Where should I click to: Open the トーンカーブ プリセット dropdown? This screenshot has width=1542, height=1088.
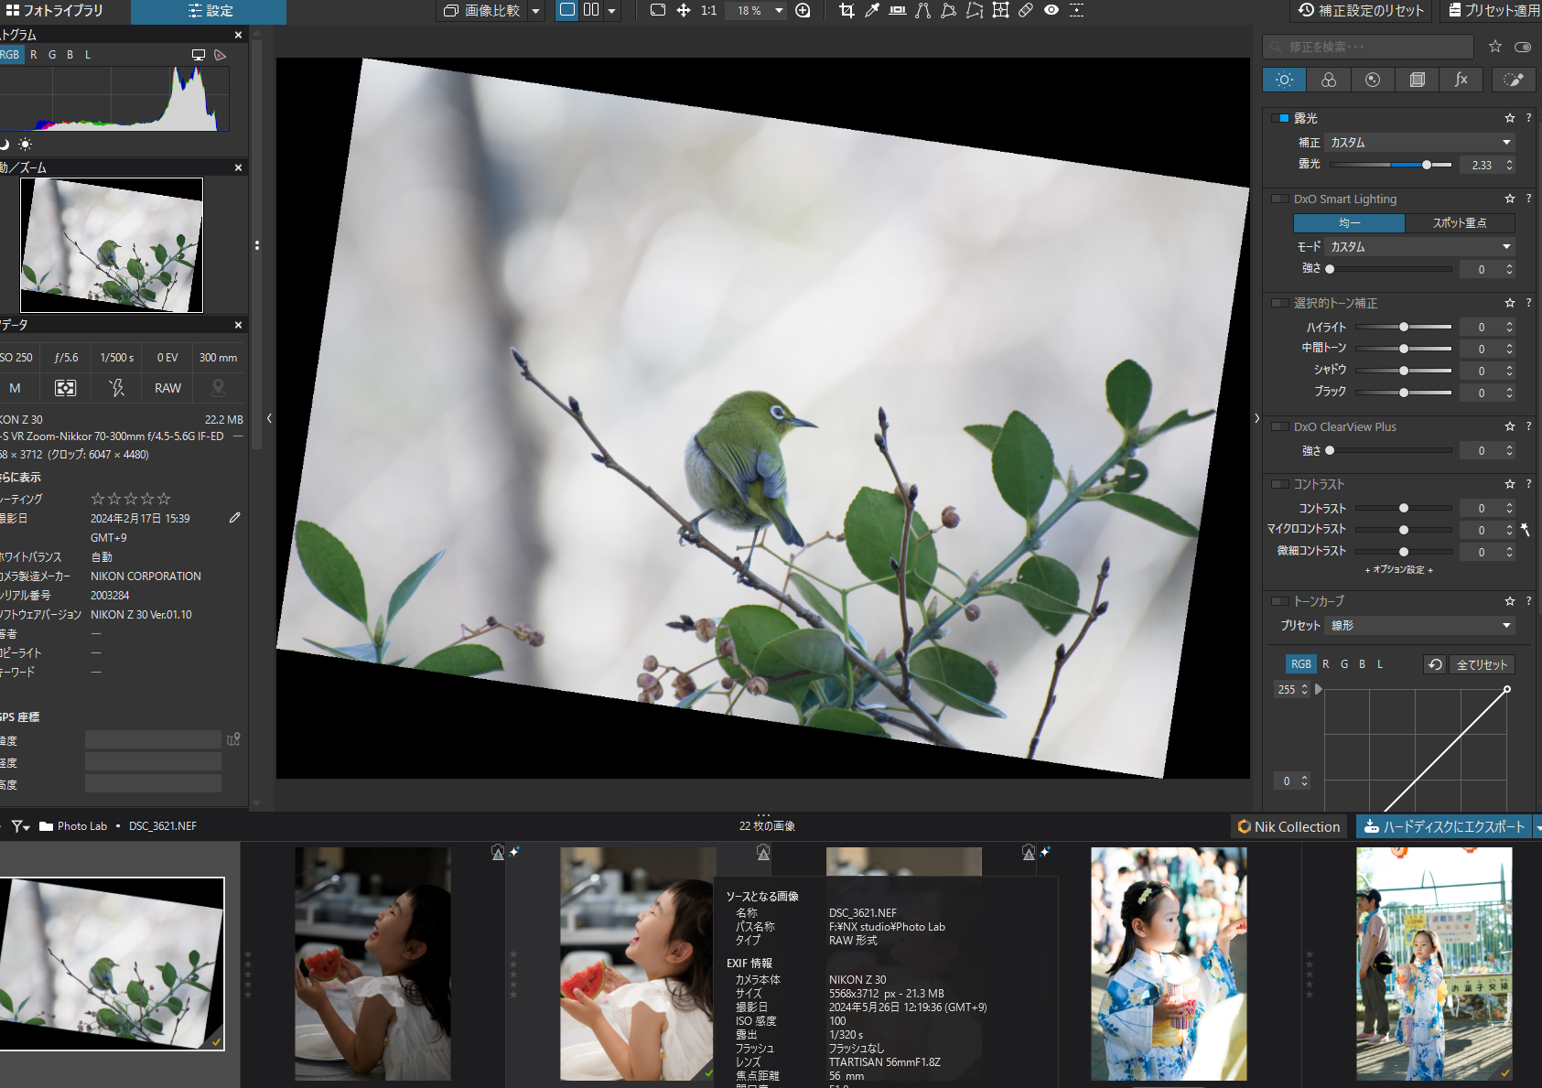coord(1418,625)
